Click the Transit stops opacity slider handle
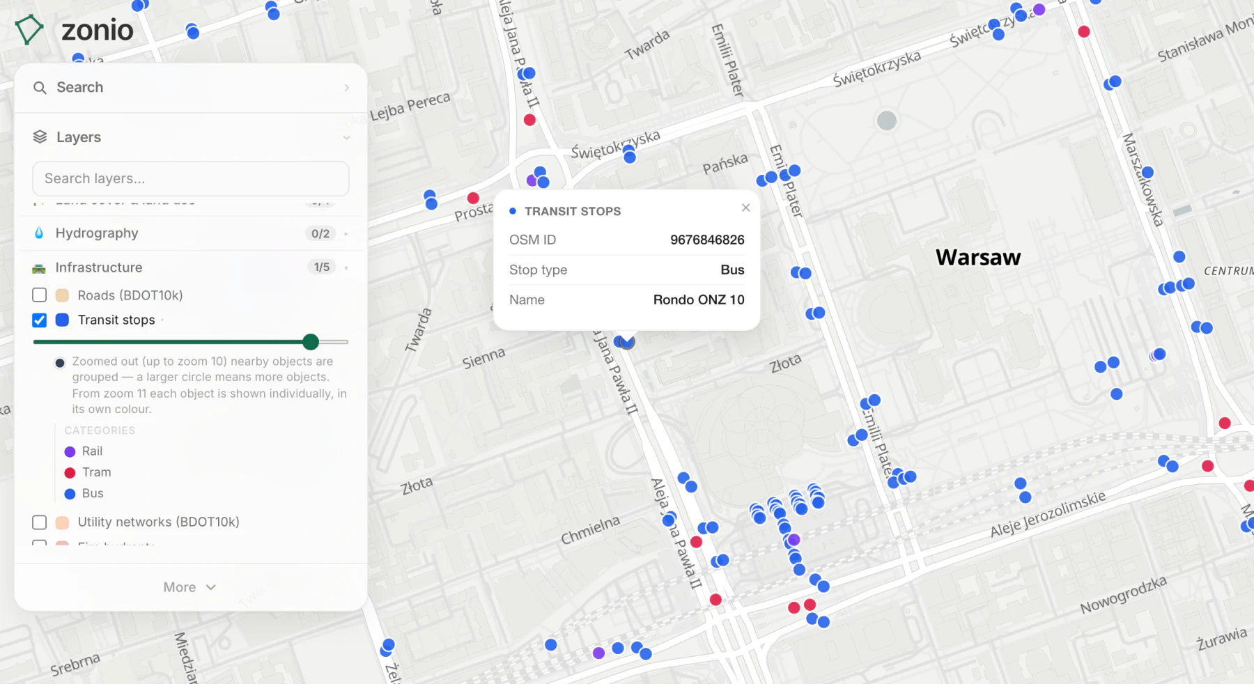 [311, 342]
